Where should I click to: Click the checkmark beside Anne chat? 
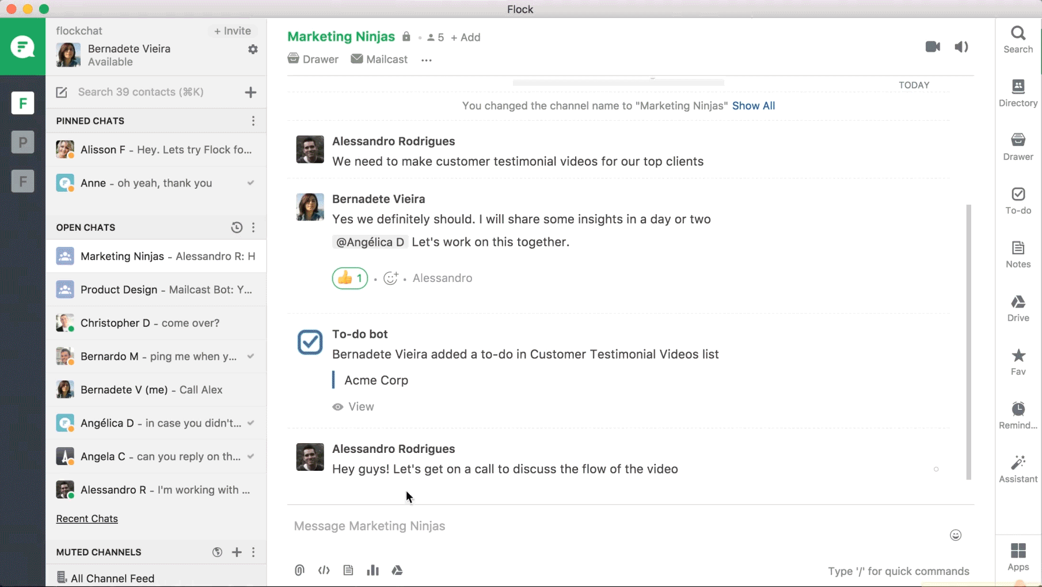(x=250, y=183)
